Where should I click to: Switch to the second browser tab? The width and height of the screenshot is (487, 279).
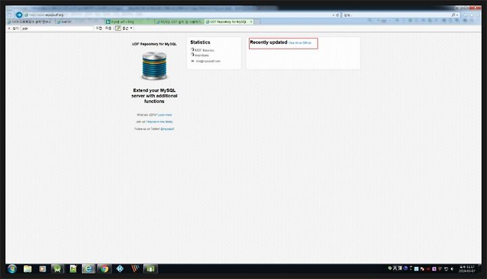tap(80, 22)
